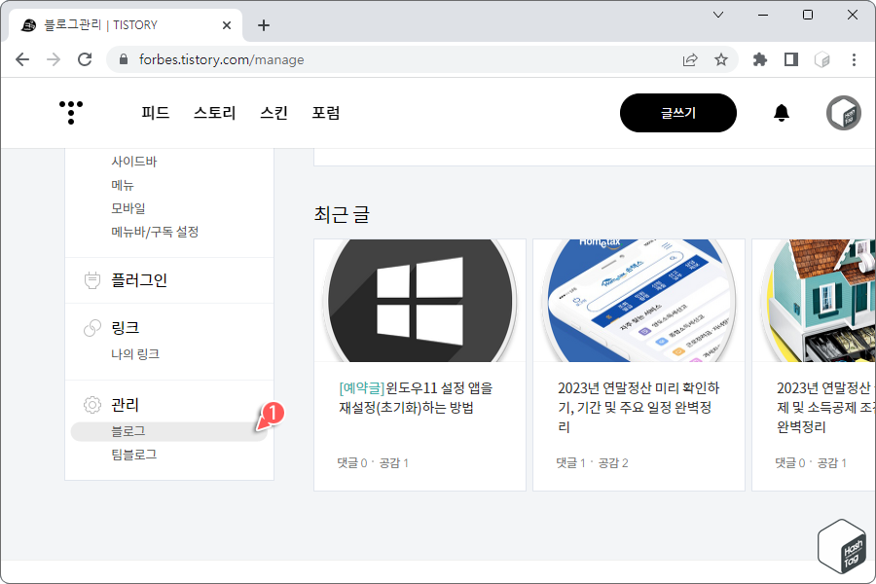Select 모바일 in the sidebar

(128, 208)
